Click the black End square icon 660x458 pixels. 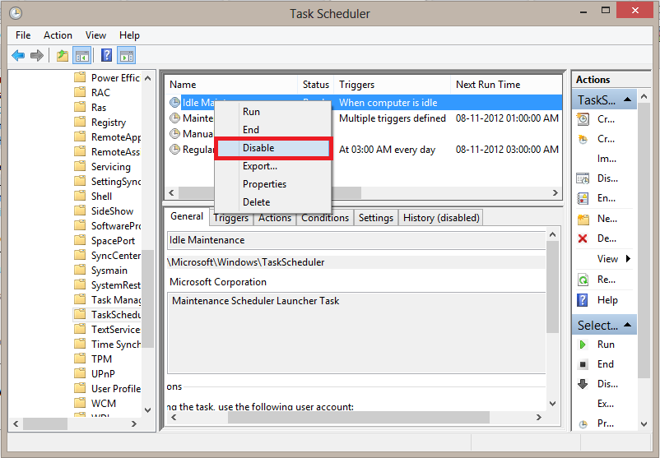coord(583,364)
